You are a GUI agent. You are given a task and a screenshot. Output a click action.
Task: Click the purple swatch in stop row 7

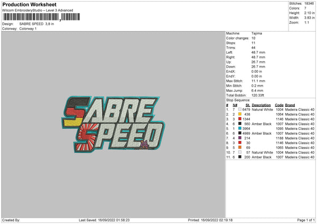[240, 138]
